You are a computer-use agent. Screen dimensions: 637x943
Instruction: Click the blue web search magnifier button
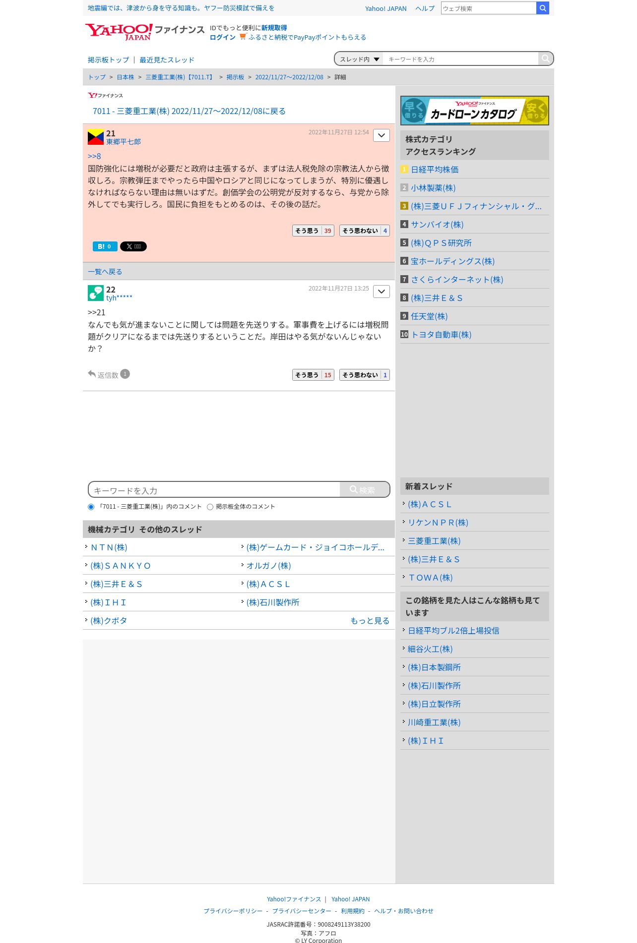point(543,8)
